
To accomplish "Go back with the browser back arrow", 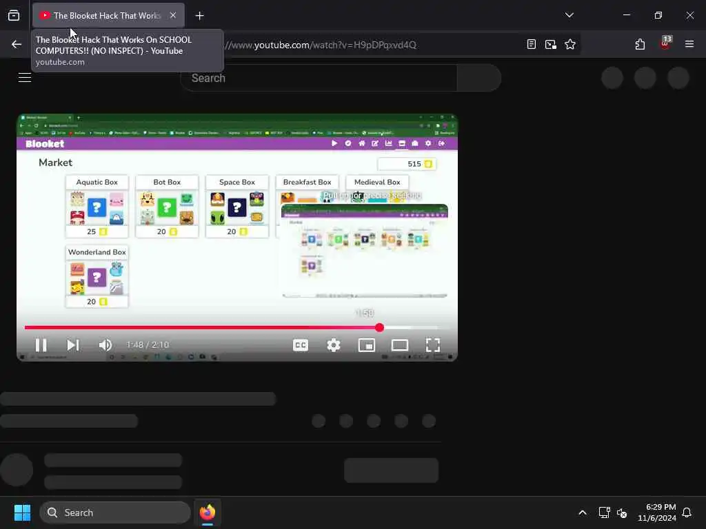I will pyautogui.click(x=17, y=44).
